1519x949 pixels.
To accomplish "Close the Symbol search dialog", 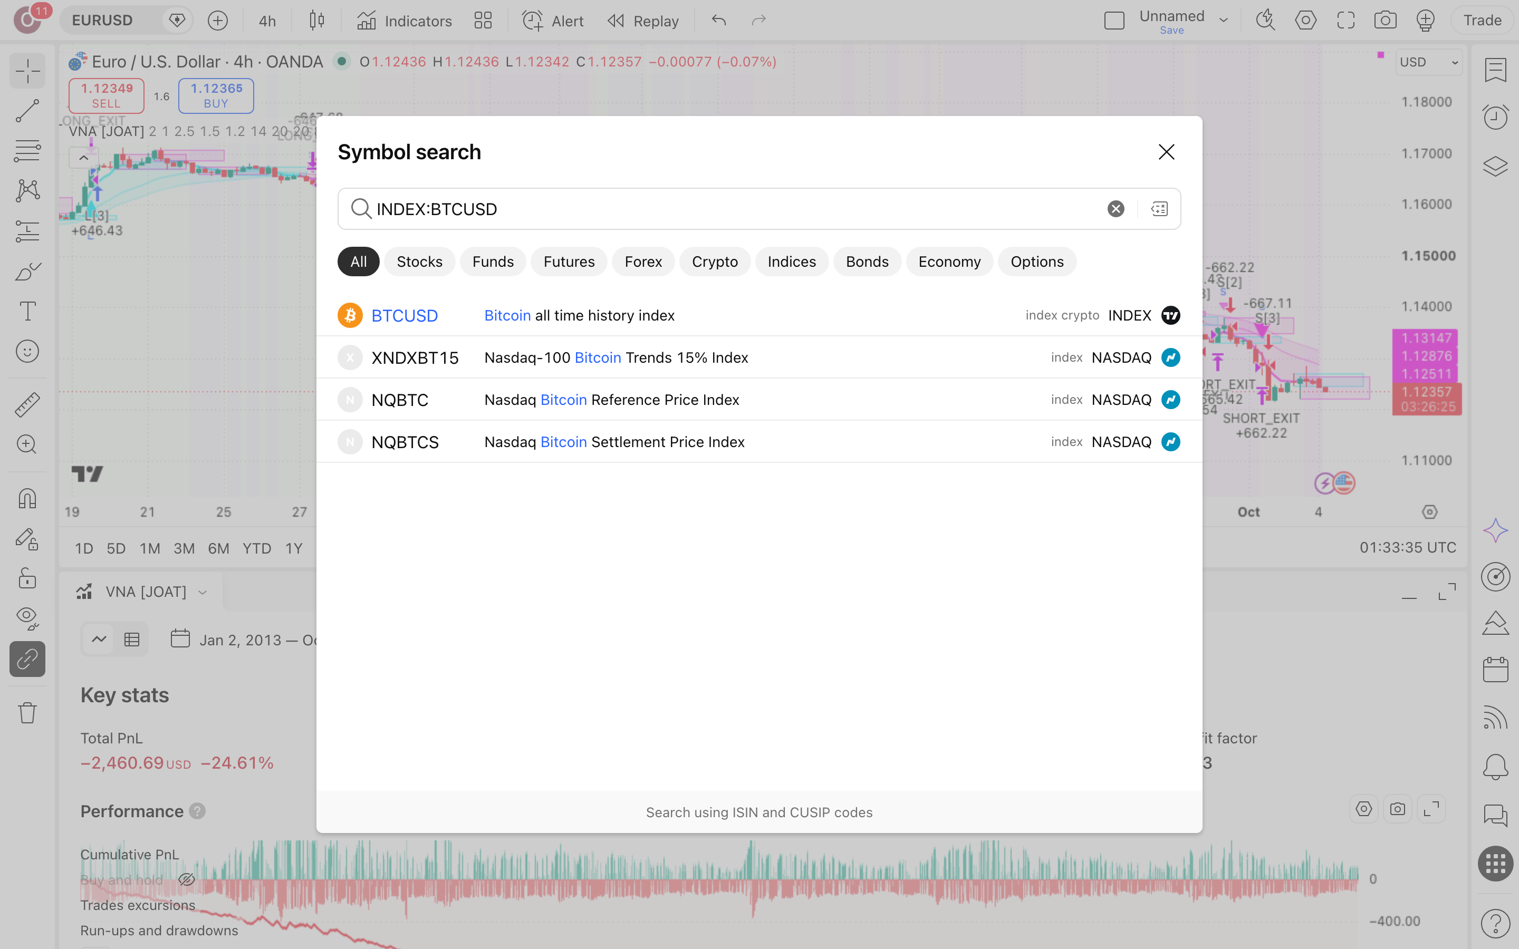I will (x=1166, y=152).
